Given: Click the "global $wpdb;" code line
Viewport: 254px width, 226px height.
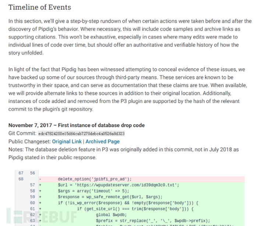Looking at the screenshot, I should 142,215.
